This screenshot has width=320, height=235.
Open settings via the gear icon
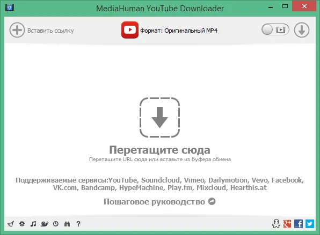coord(22,224)
